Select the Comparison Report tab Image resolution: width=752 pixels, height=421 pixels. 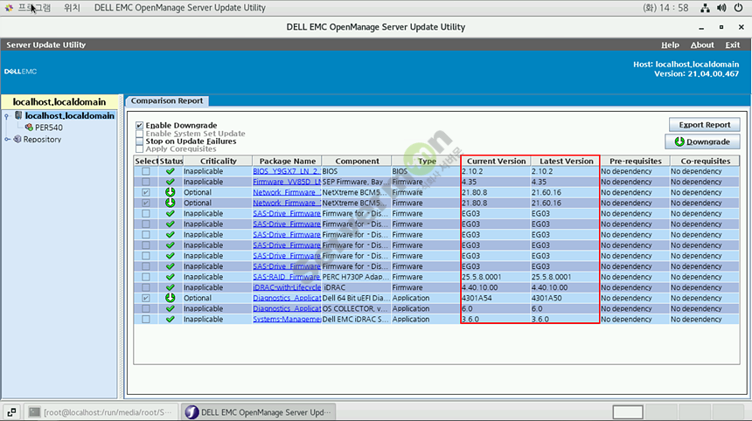tap(167, 100)
